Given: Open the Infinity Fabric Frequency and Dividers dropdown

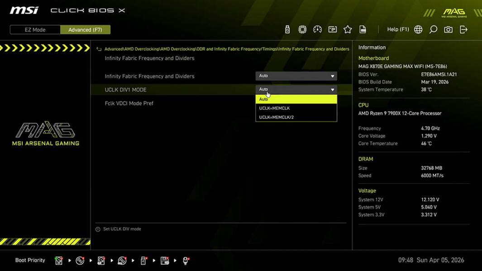Looking at the screenshot, I should [x=296, y=75].
